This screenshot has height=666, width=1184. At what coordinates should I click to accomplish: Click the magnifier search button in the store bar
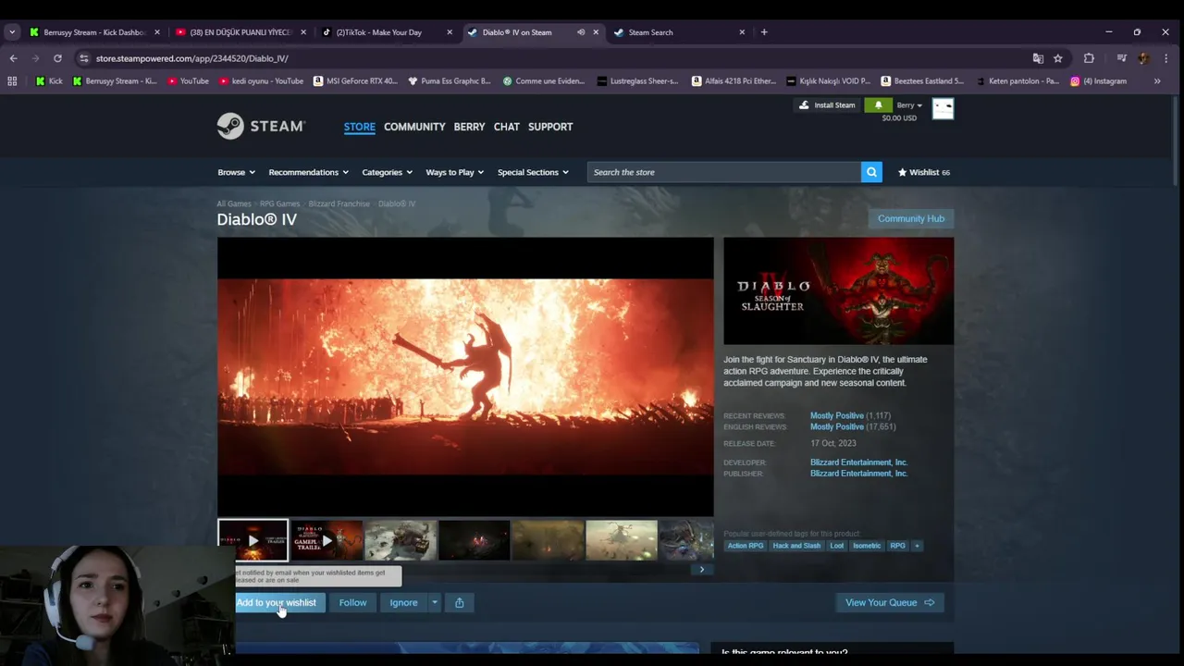click(x=871, y=172)
